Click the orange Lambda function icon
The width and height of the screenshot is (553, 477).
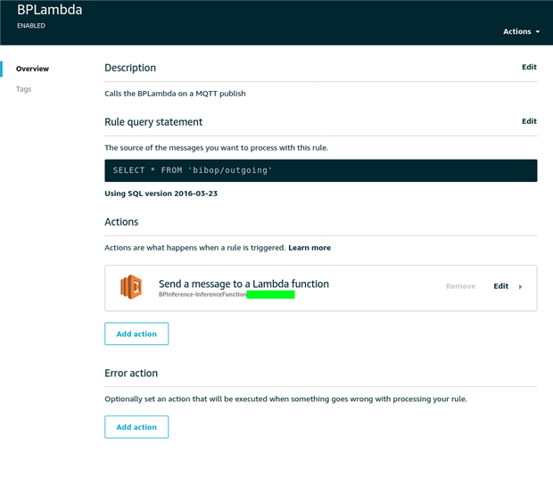[131, 287]
